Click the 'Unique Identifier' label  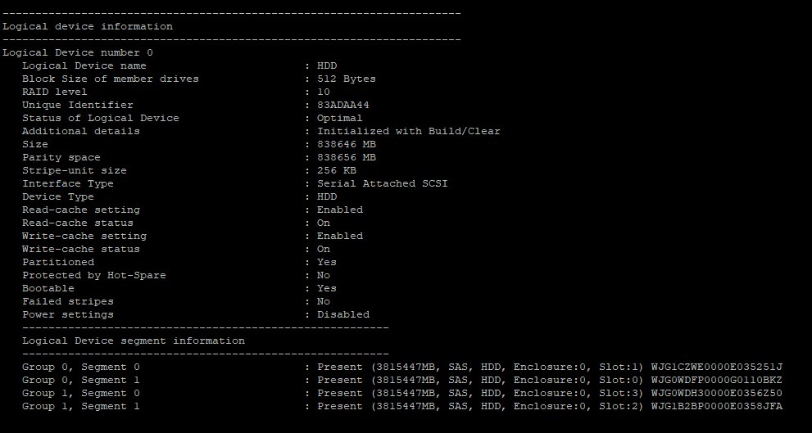78,105
